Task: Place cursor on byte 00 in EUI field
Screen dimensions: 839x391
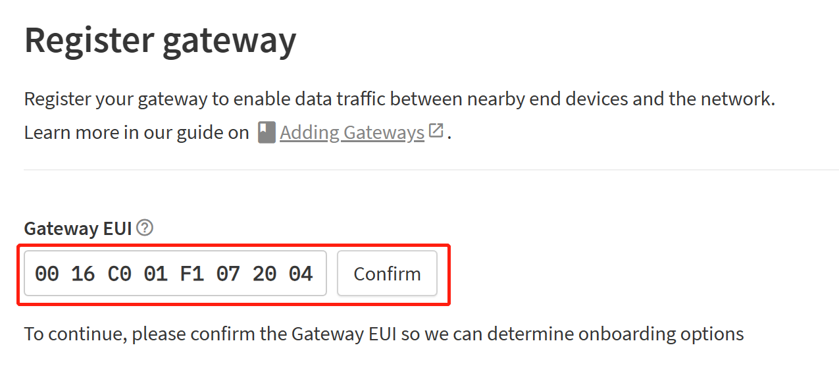Action: (47, 273)
